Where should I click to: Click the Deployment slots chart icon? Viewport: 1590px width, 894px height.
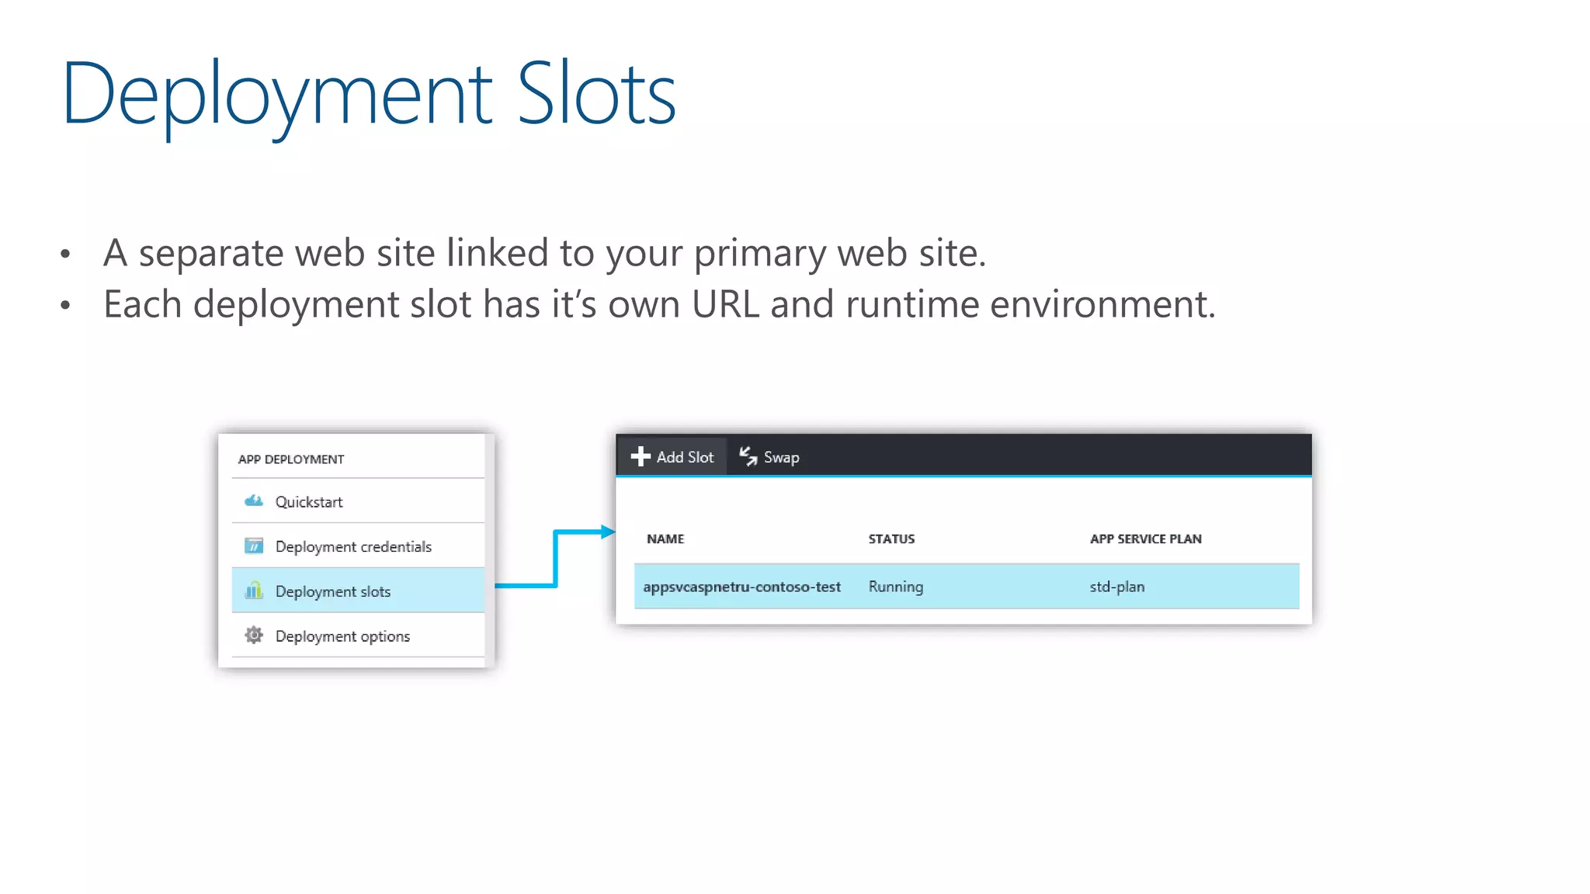pos(254,591)
